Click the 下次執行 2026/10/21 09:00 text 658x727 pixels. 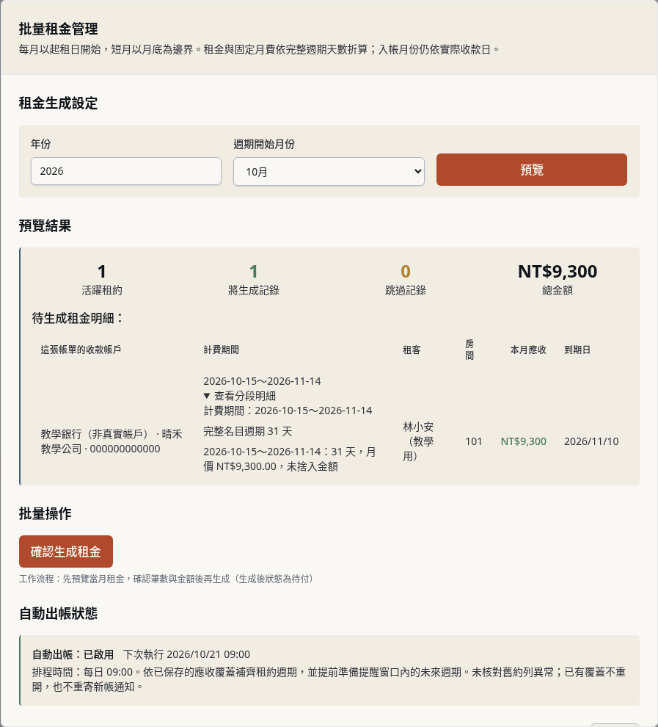(x=186, y=654)
